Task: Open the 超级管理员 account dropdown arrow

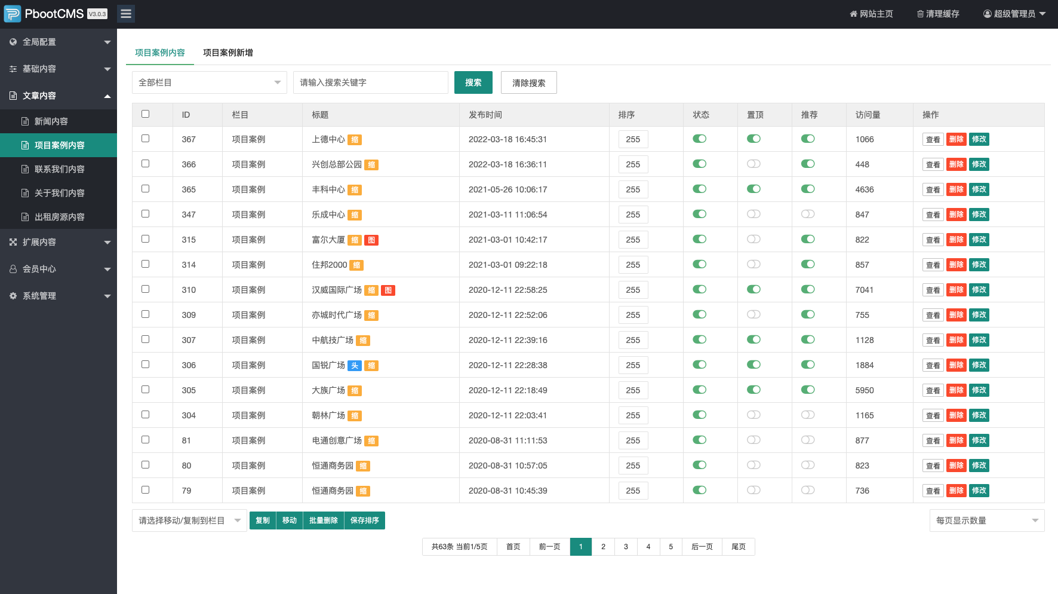Action: pyautogui.click(x=1042, y=14)
